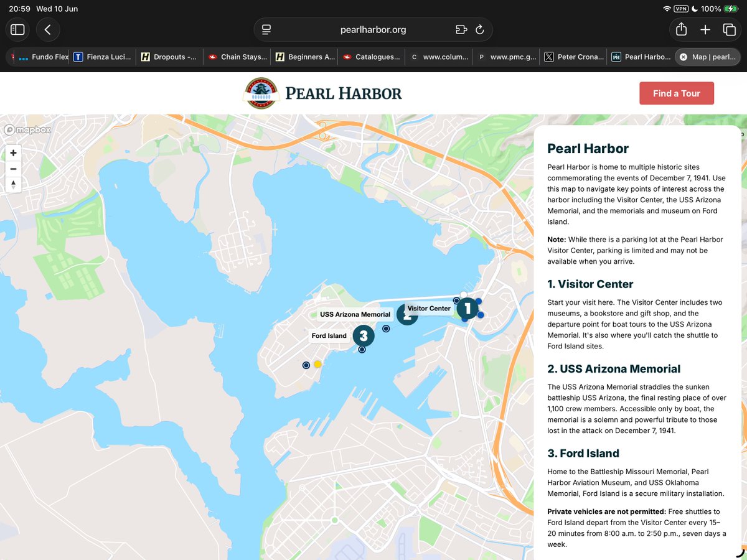Tap the Do Not Disturb moon icon
The width and height of the screenshot is (747, 560).
[695, 9]
